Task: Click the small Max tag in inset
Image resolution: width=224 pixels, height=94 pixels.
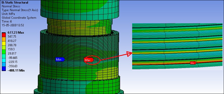Action: pyautogui.click(x=193, y=63)
